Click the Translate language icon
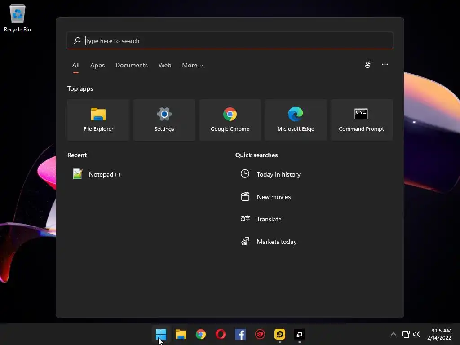 245,219
